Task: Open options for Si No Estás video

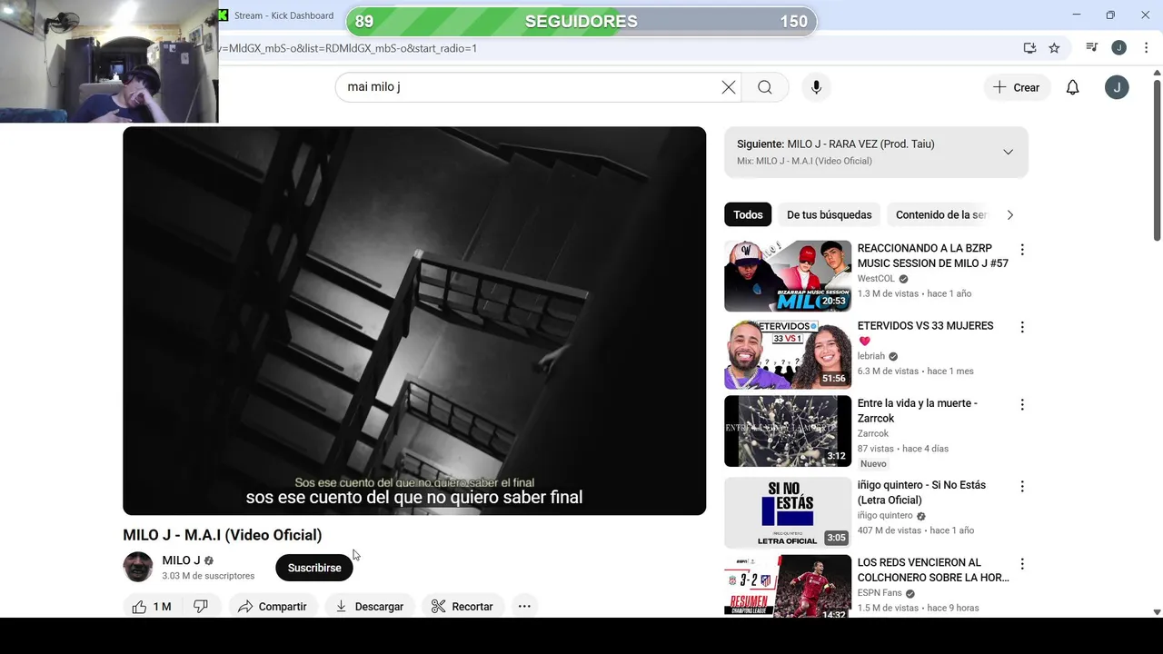Action: click(1022, 487)
